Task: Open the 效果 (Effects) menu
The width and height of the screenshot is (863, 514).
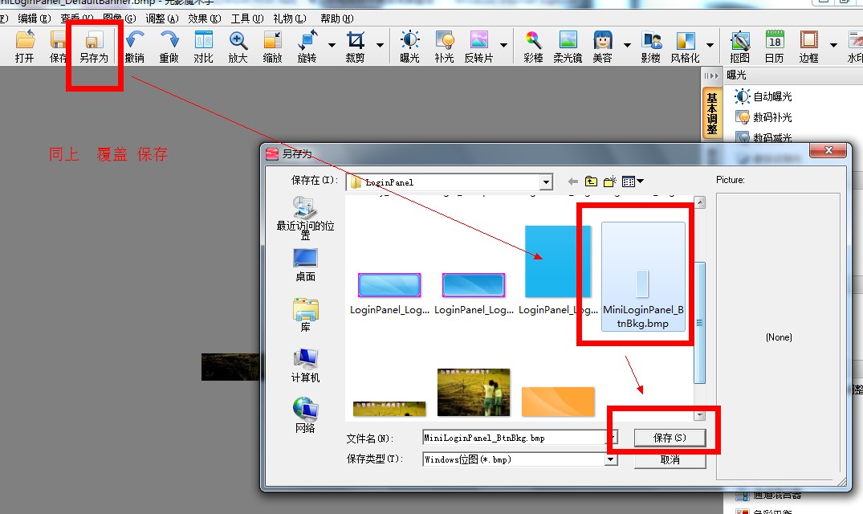Action: coord(204,18)
